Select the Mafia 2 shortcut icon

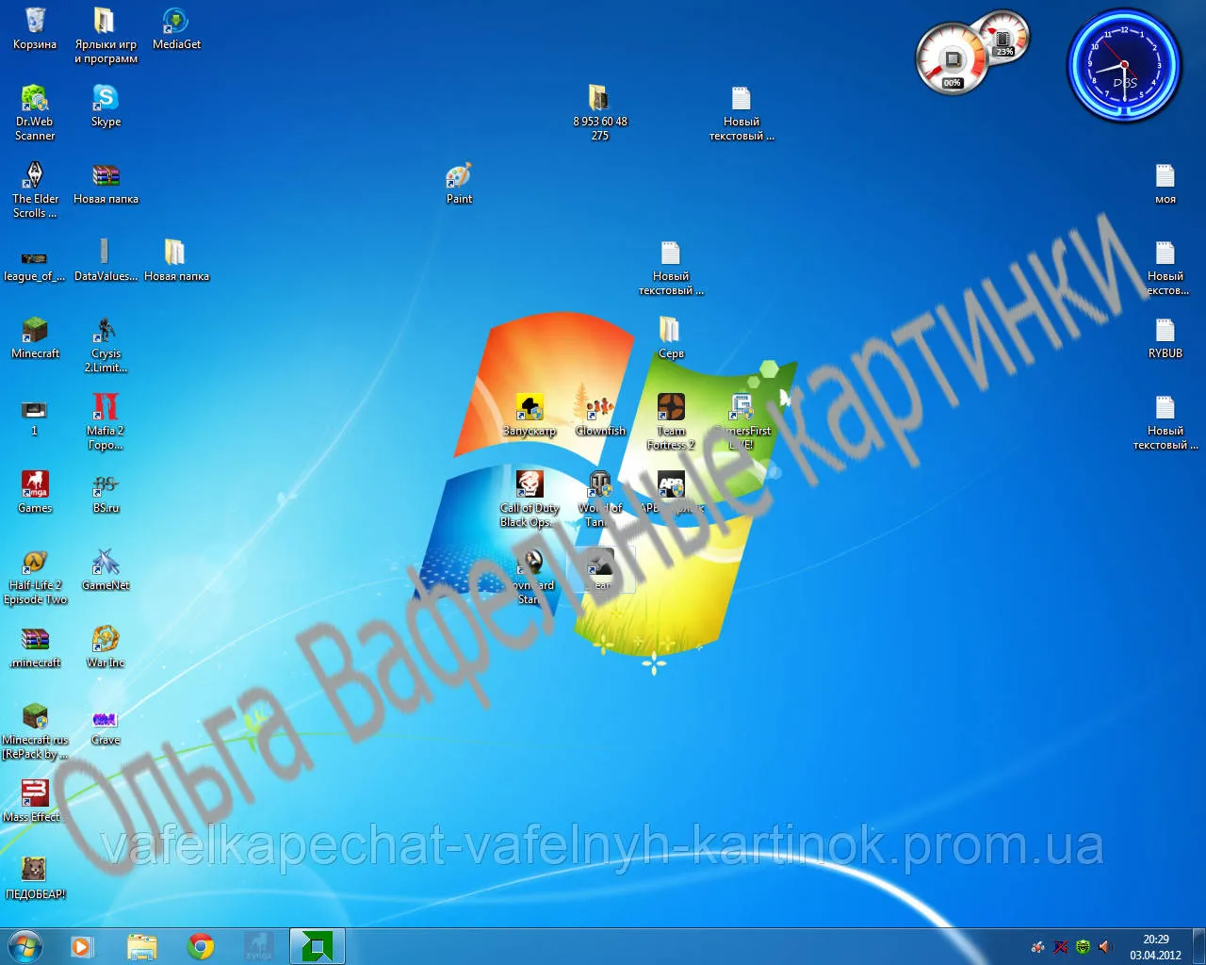tap(106, 422)
